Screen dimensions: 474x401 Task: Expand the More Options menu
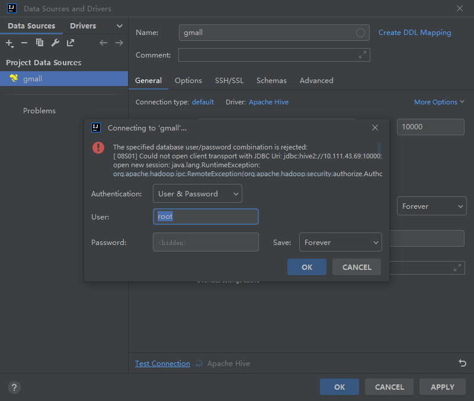click(439, 102)
